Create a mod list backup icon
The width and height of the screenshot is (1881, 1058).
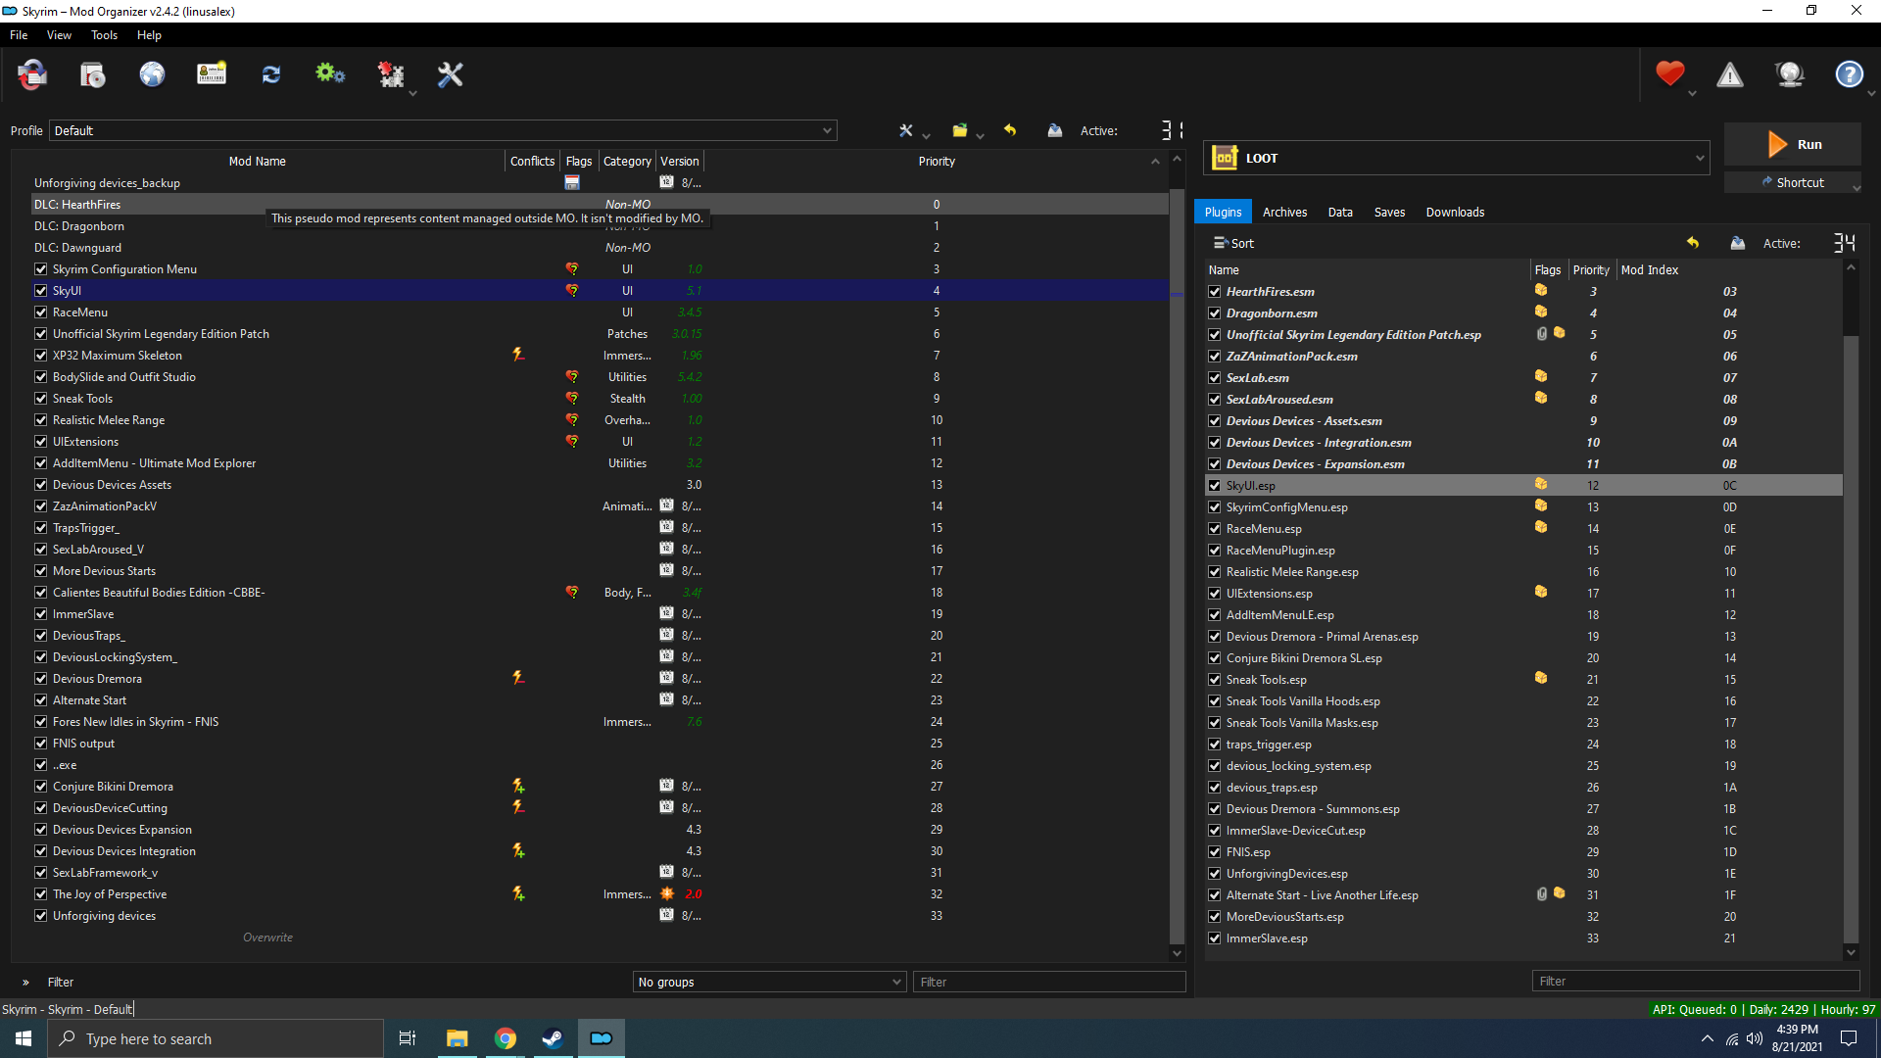(1055, 130)
